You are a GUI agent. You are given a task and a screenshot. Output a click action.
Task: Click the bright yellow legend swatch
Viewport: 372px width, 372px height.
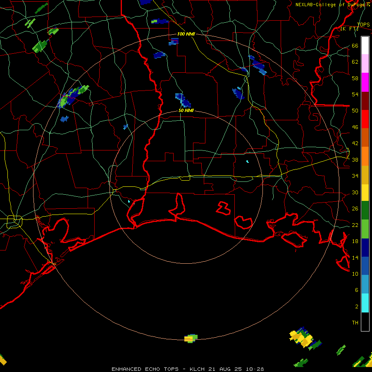point(365,193)
